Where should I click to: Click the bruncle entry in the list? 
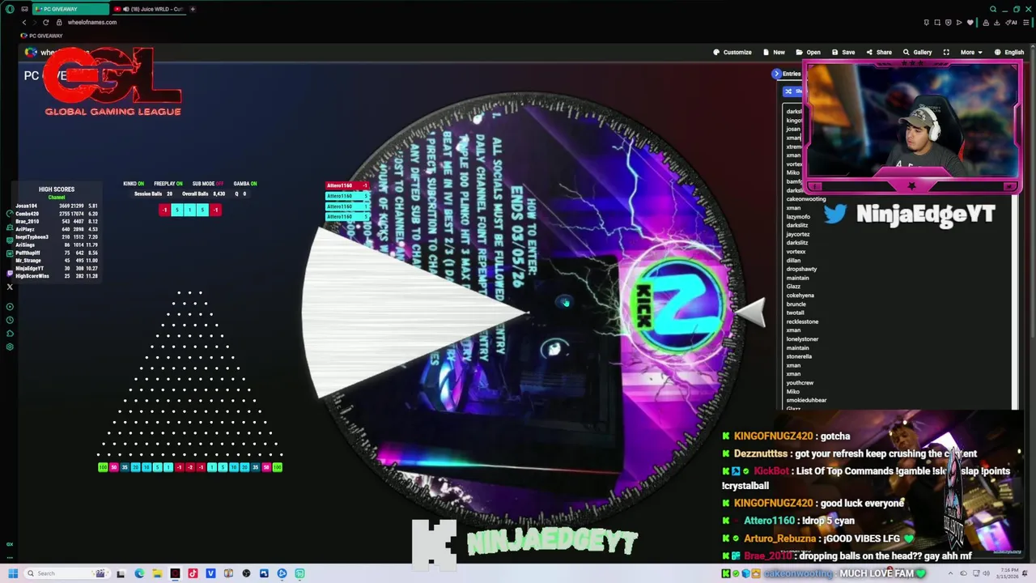click(796, 304)
